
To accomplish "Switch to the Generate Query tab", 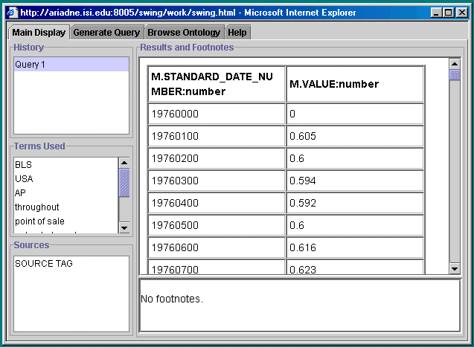I will pyautogui.click(x=106, y=33).
